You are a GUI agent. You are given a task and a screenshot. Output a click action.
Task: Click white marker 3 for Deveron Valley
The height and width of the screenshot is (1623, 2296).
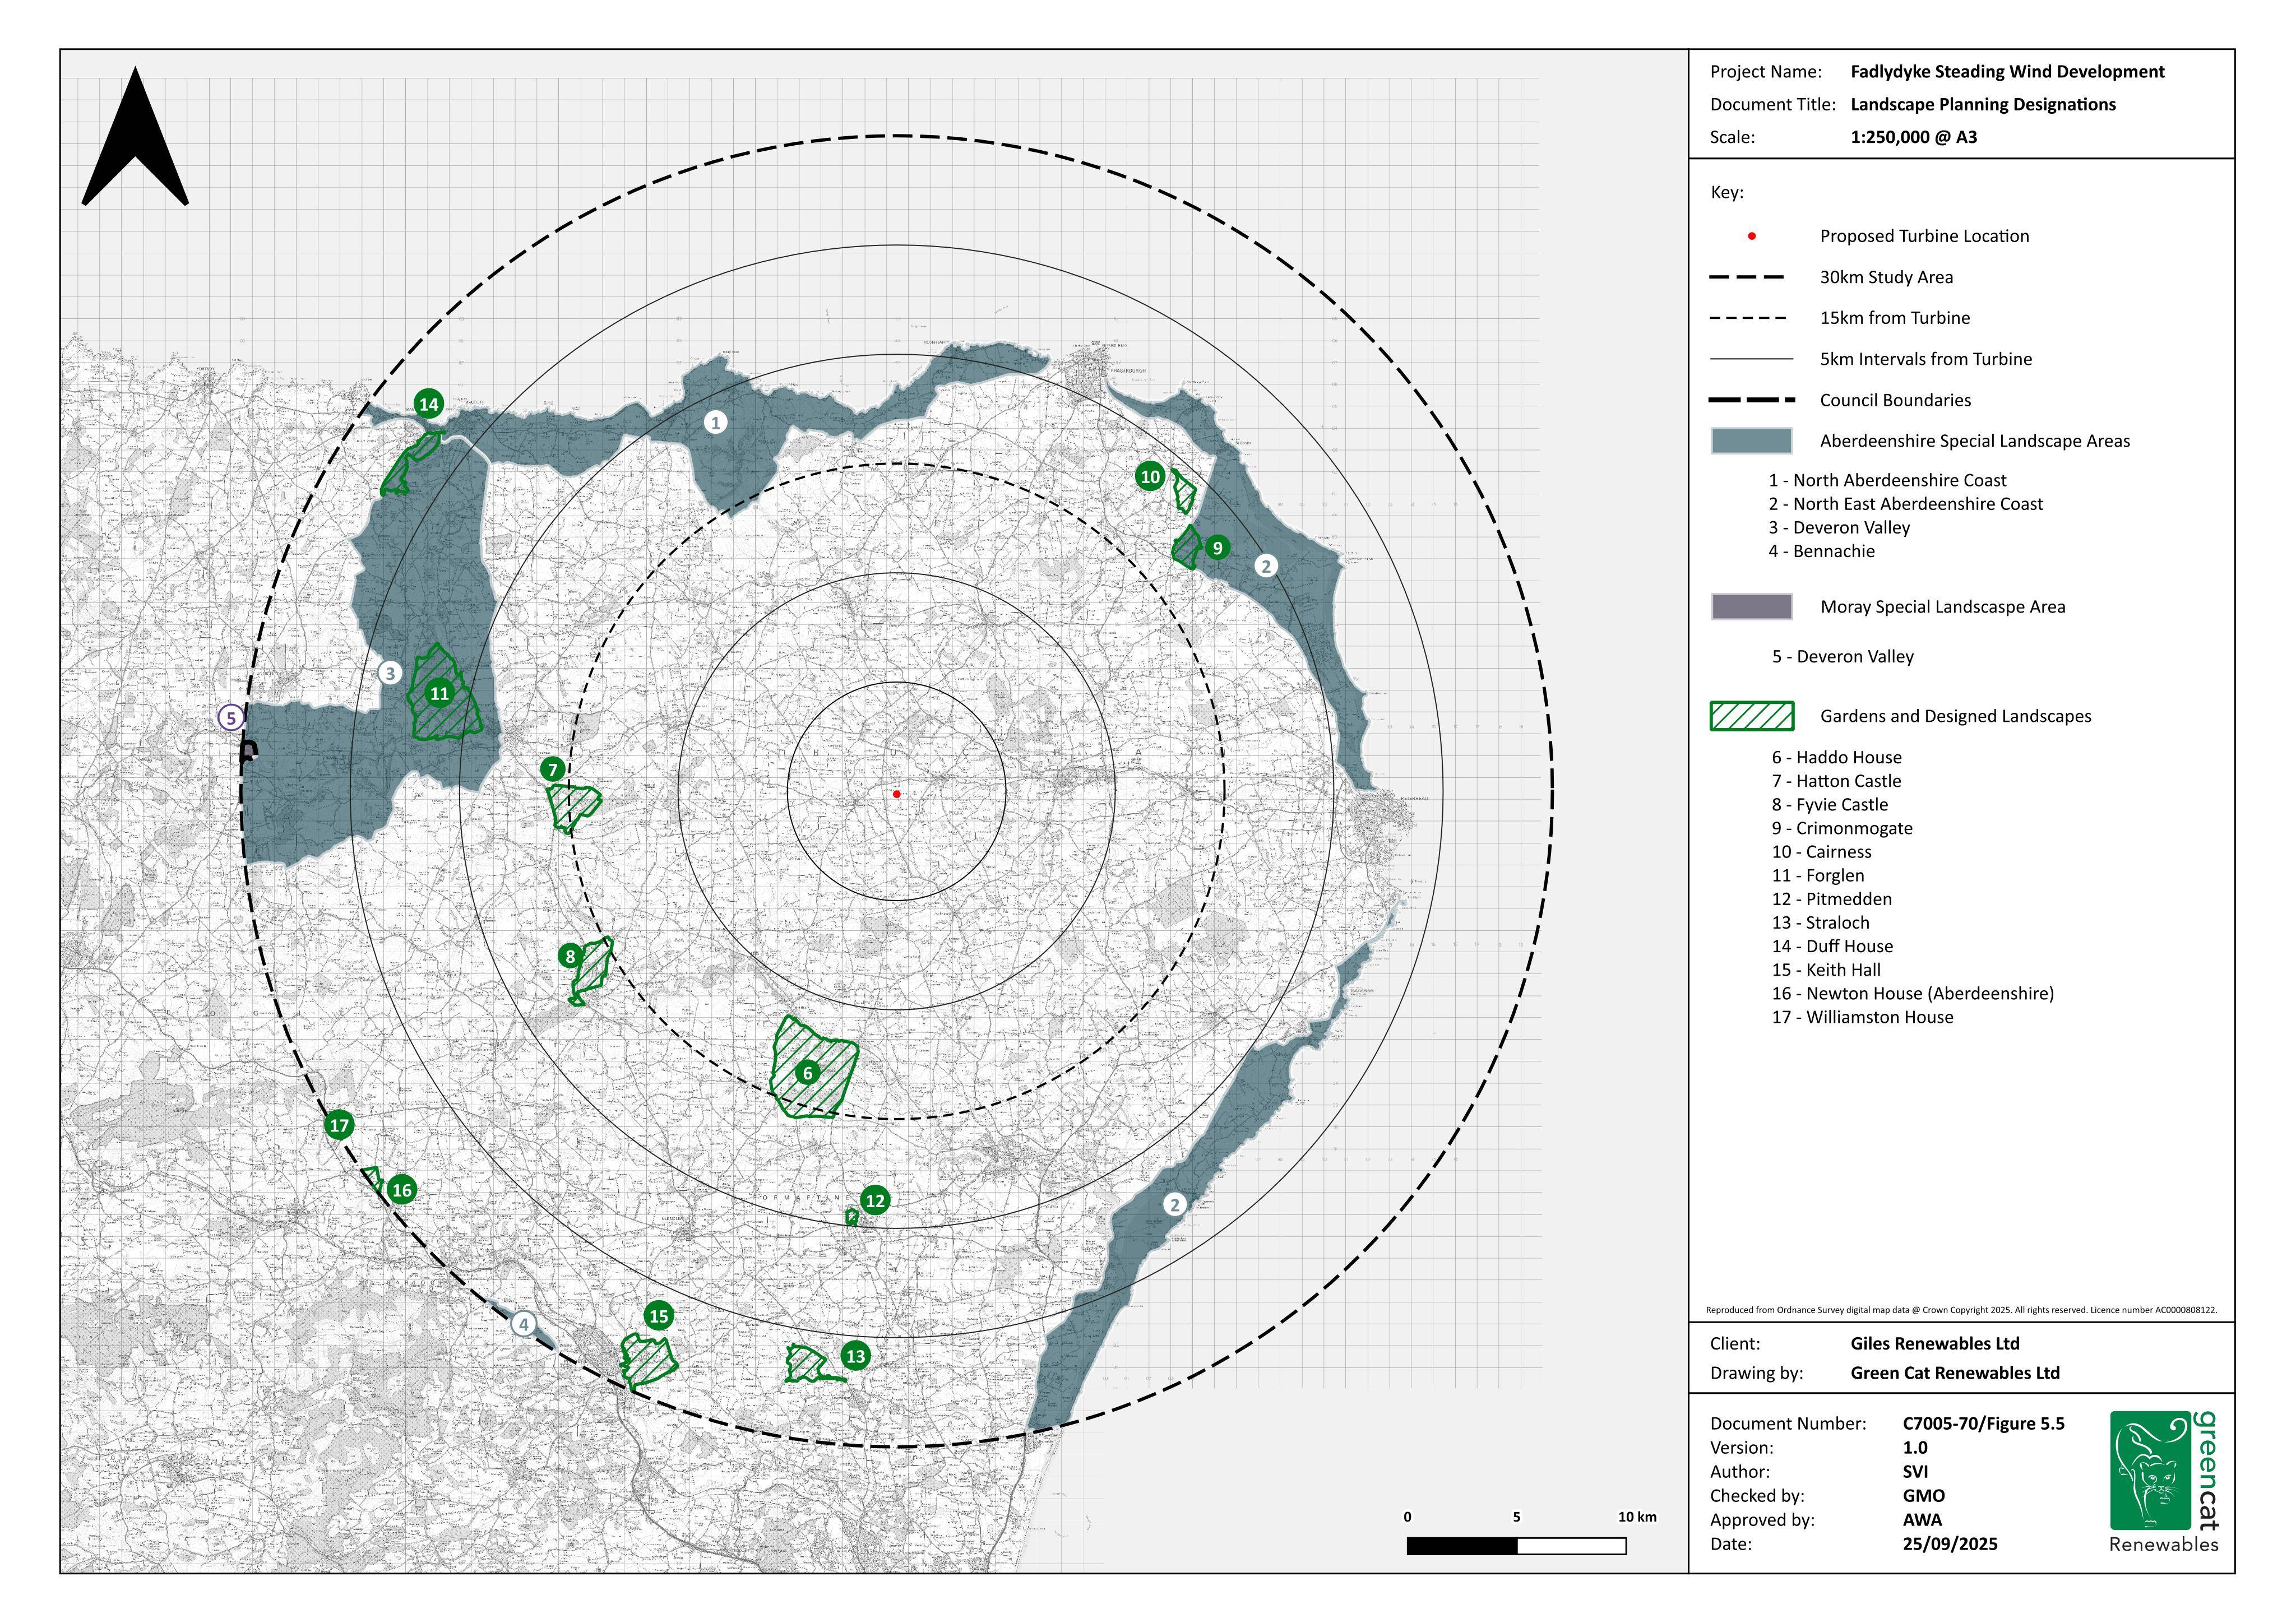click(x=391, y=673)
